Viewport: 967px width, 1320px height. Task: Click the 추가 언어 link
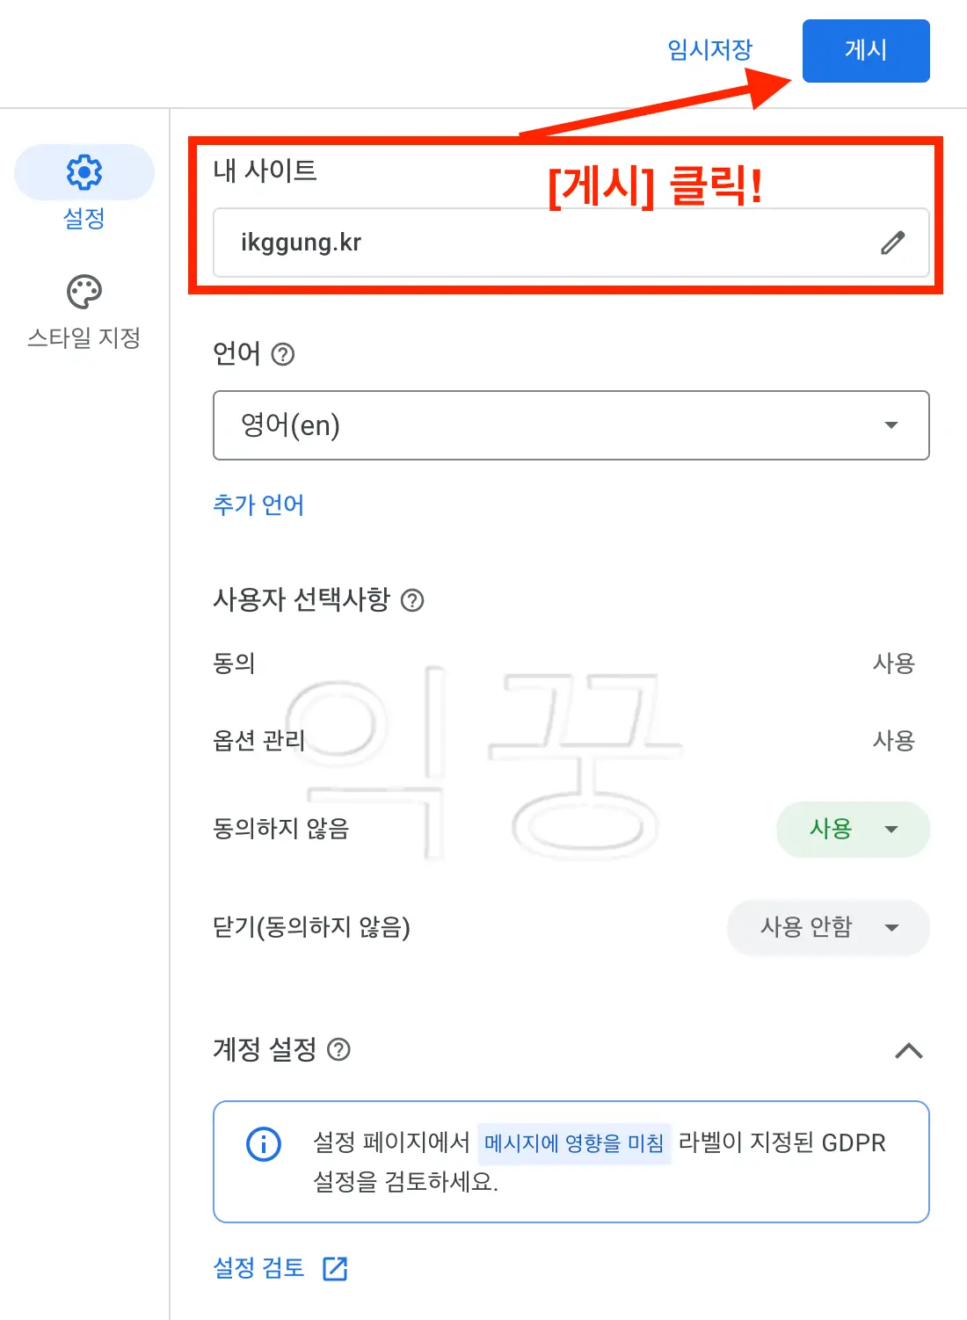(x=258, y=504)
